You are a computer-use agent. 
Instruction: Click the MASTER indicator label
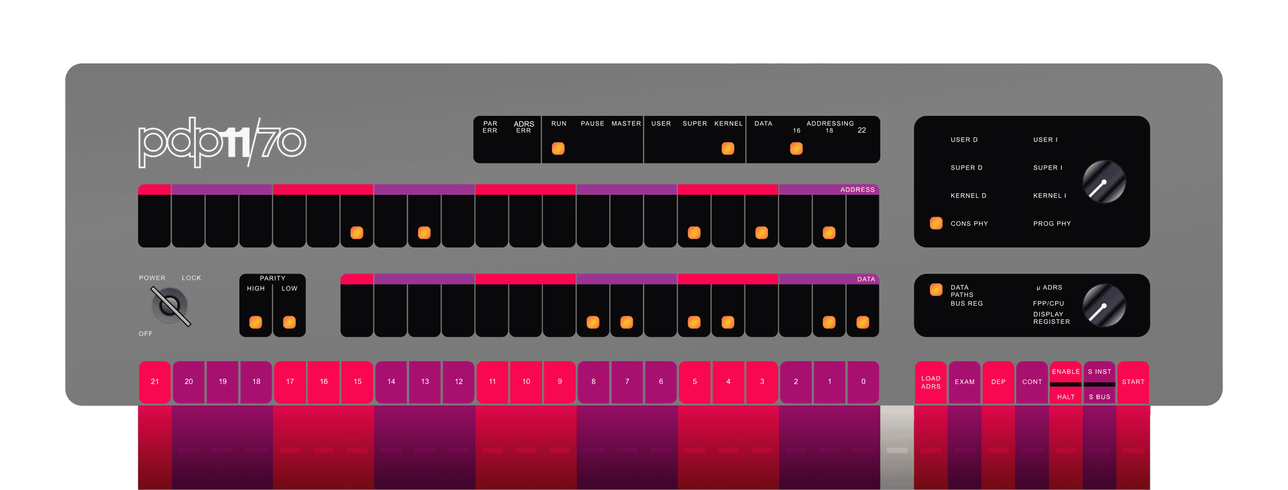click(x=627, y=124)
